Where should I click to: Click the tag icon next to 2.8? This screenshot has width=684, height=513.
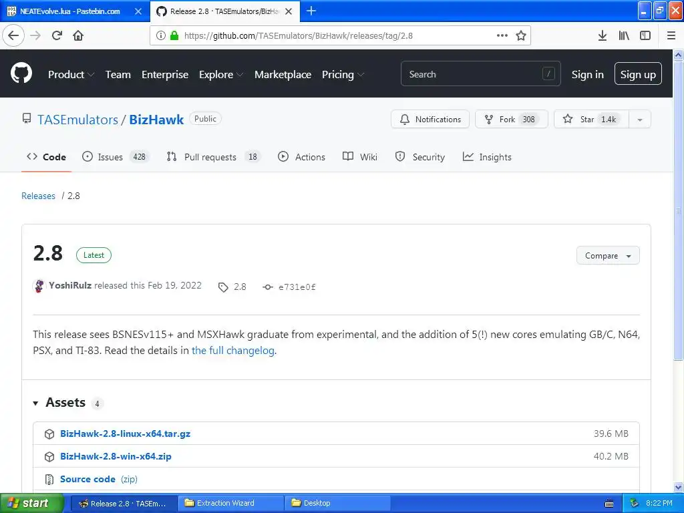point(223,287)
